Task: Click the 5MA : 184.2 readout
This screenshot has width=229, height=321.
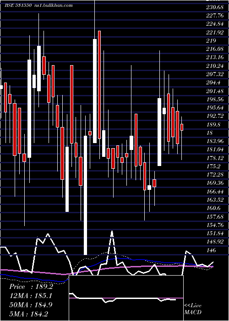Action: click(x=29, y=313)
